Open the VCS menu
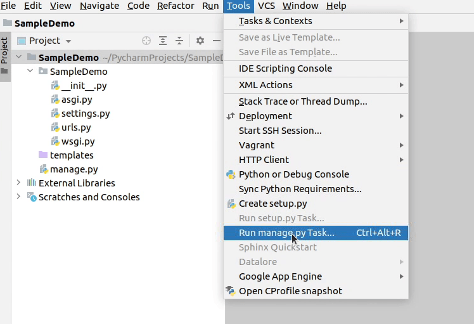 click(266, 6)
